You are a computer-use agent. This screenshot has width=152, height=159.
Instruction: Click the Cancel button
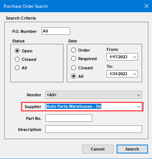coord(98,149)
